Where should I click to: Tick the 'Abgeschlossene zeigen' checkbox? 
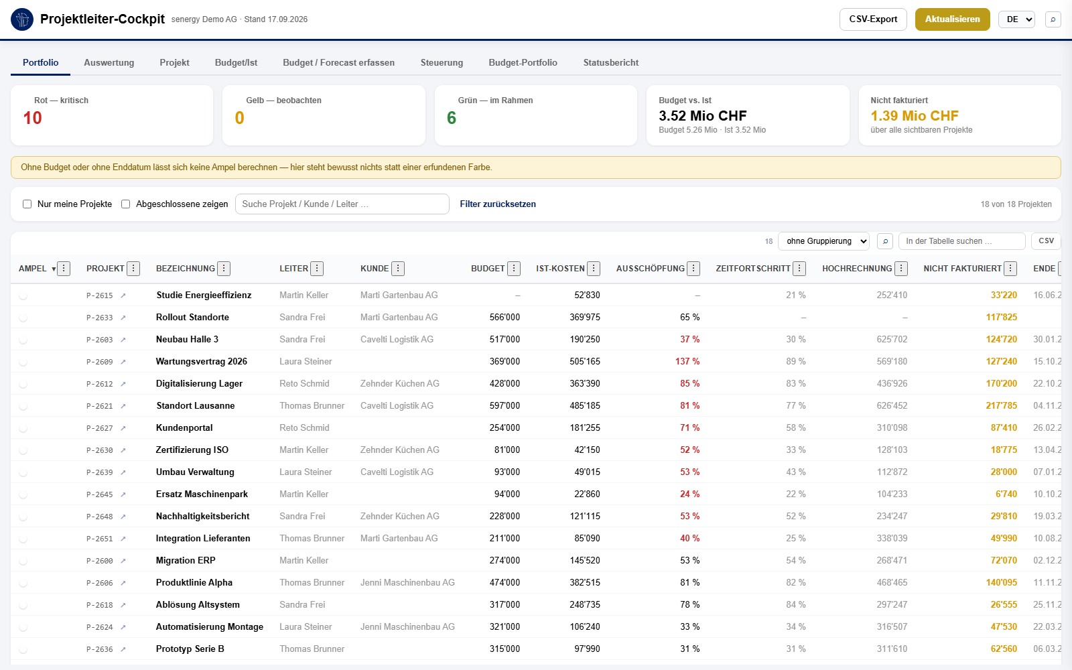(x=125, y=204)
